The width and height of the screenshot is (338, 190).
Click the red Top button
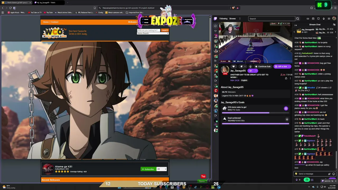pyautogui.click(x=203, y=176)
